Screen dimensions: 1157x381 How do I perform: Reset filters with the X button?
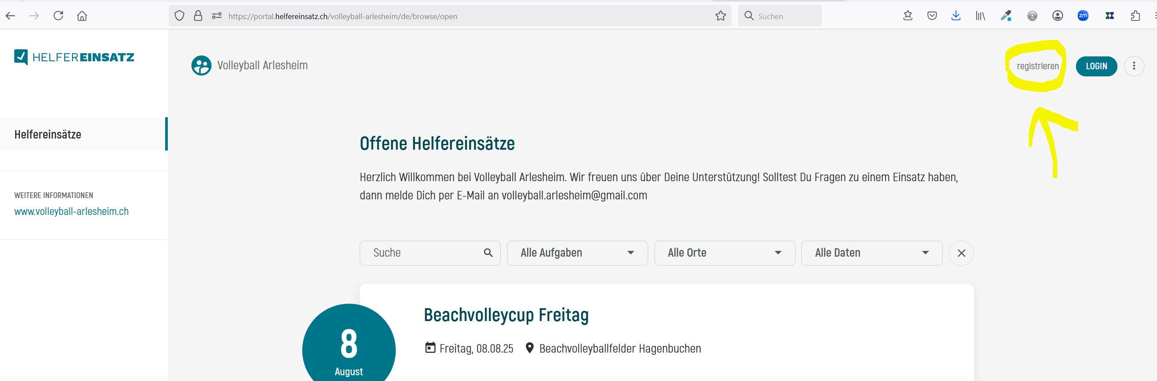[961, 253]
